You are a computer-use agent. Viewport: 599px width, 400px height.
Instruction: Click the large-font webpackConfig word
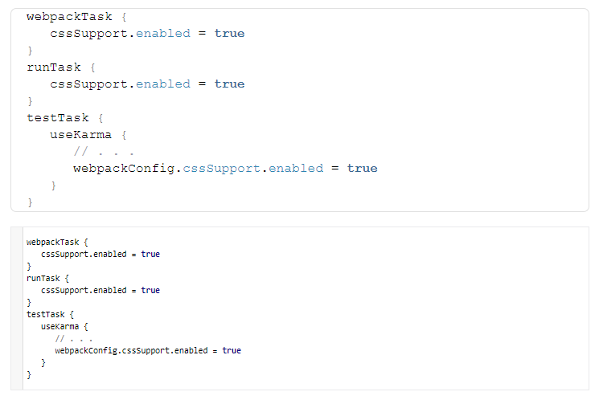124,169
